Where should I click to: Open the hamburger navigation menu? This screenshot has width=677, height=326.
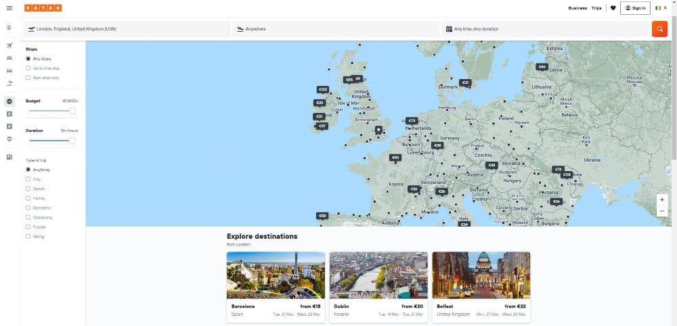click(x=9, y=8)
